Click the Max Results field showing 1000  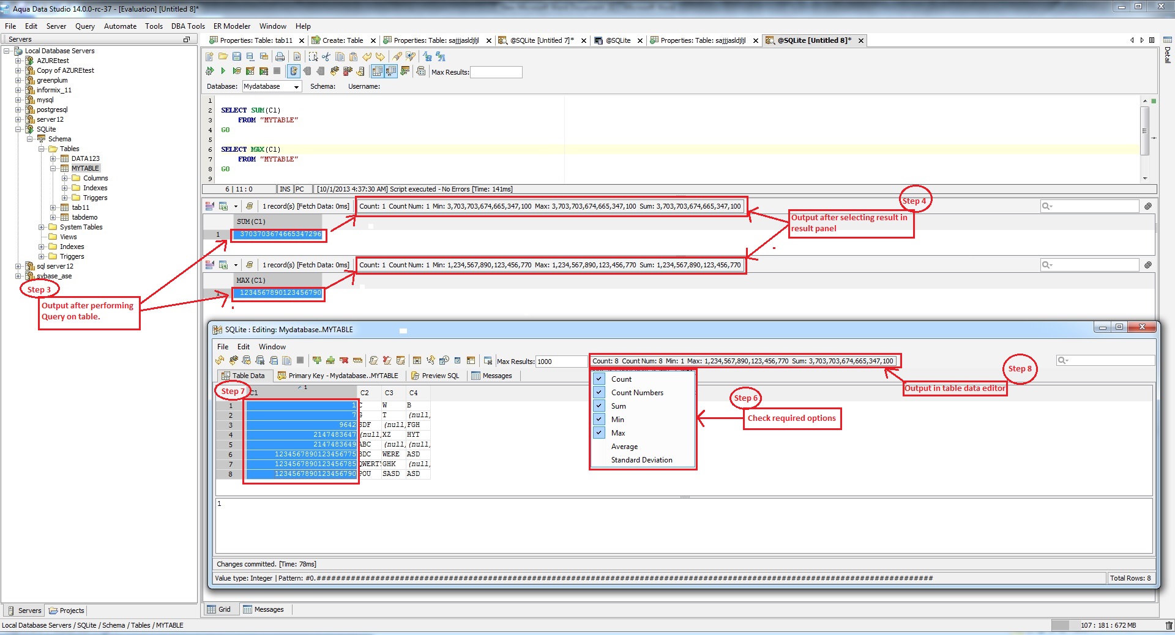[x=561, y=362]
